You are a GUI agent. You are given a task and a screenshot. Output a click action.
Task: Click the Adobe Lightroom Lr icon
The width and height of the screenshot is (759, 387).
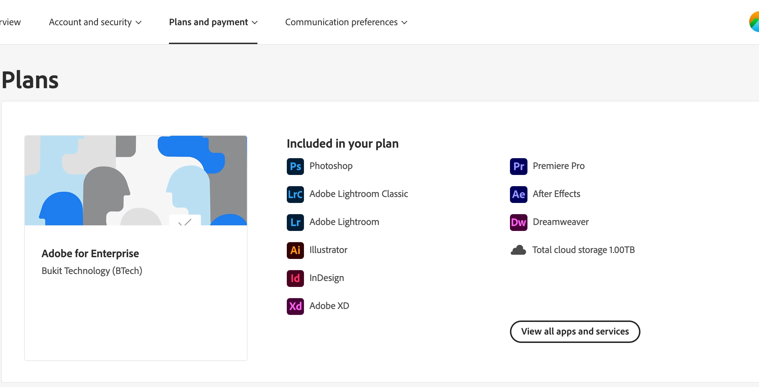(x=295, y=222)
